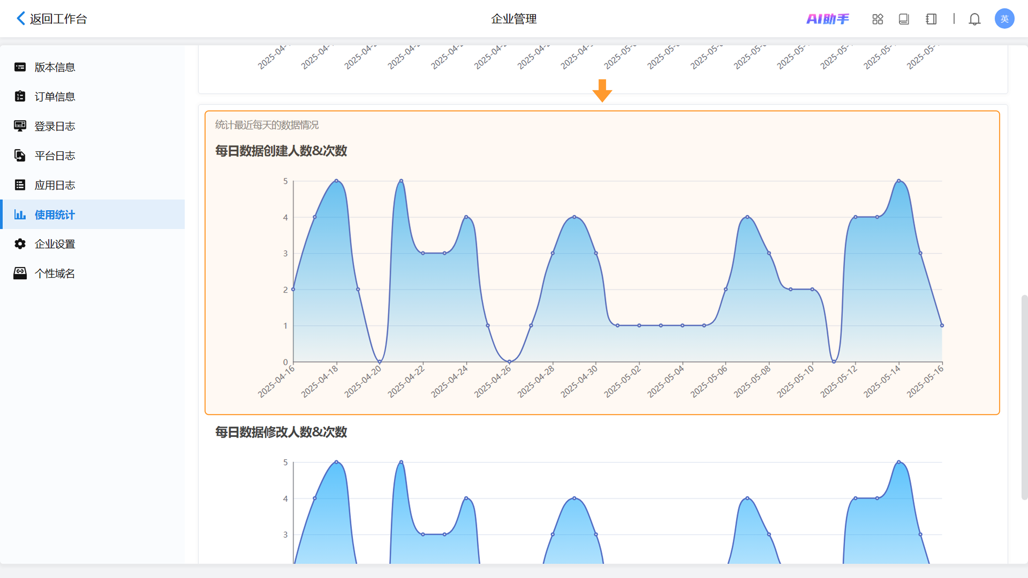This screenshot has height=578, width=1028.
Task: Select 使用统计 menu item
Action: [93, 214]
